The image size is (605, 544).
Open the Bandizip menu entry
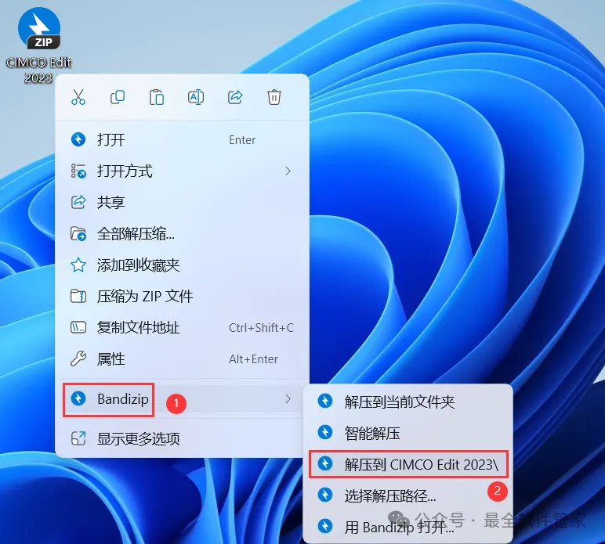(x=182, y=399)
